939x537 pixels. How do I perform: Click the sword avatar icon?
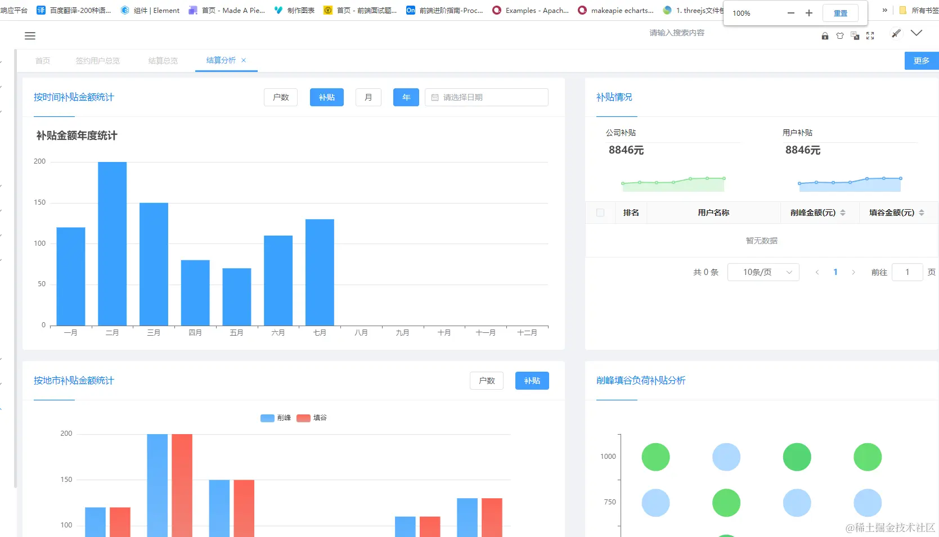[896, 34]
